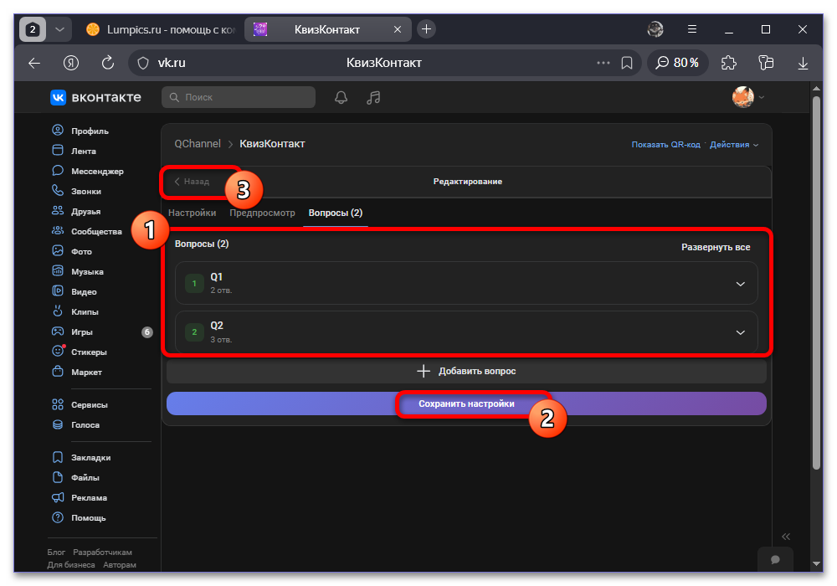Expand question Q1
Screen dimensions: 837x586
(x=466, y=284)
